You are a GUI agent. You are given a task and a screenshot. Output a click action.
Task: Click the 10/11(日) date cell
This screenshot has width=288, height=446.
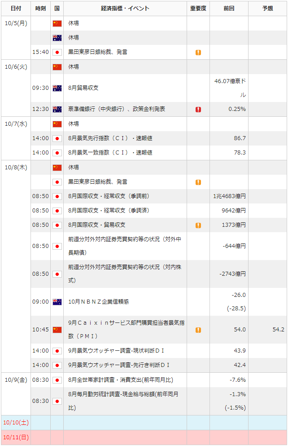pos(16,437)
